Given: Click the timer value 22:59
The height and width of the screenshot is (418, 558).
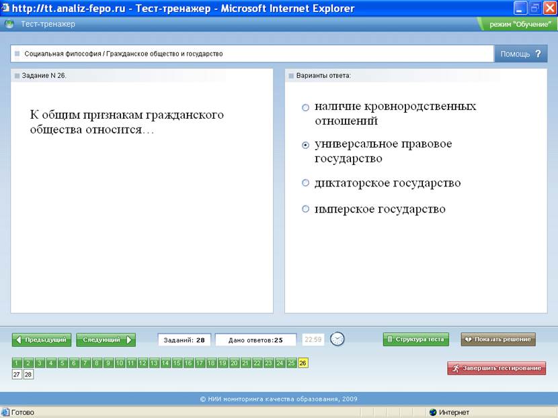Looking at the screenshot, I should click(x=313, y=339).
